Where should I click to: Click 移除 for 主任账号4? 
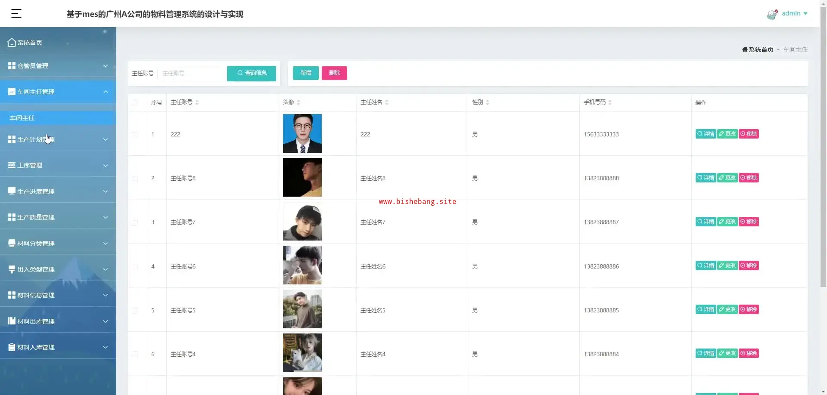[x=749, y=353]
